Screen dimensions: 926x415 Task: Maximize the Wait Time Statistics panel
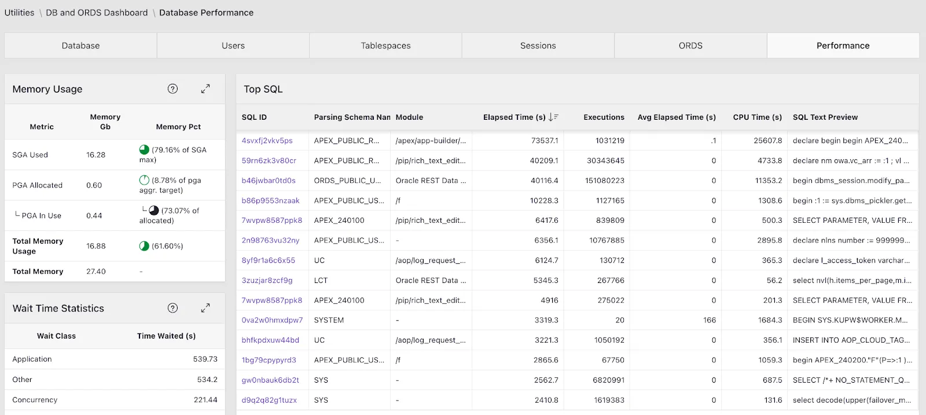205,309
